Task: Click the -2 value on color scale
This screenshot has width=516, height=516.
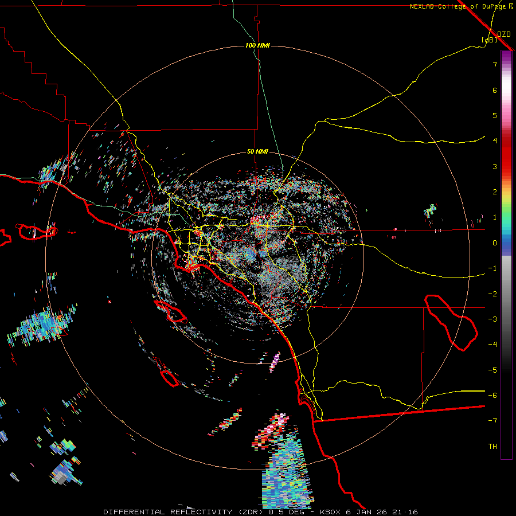Action: (x=492, y=294)
